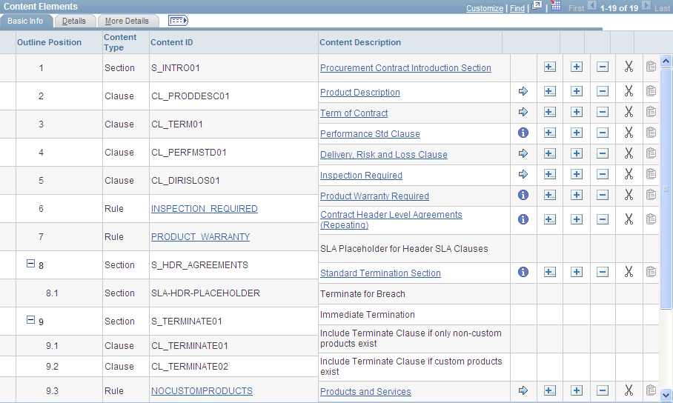Open Procurement Contract Introduction Section link
673x403 pixels.
(405, 68)
